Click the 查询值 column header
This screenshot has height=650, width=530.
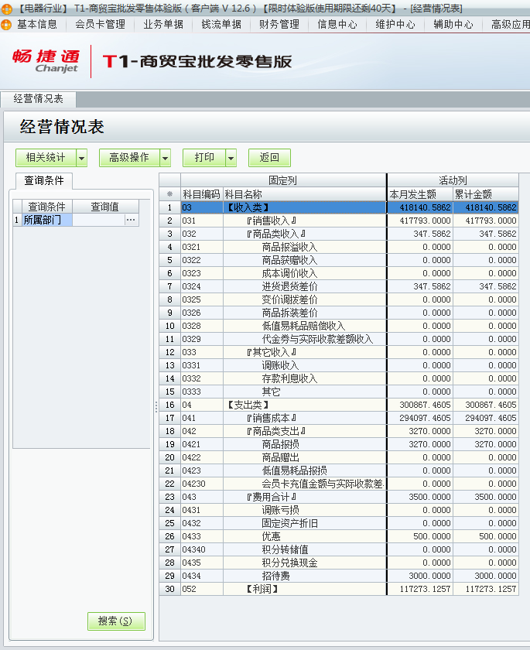coord(105,207)
